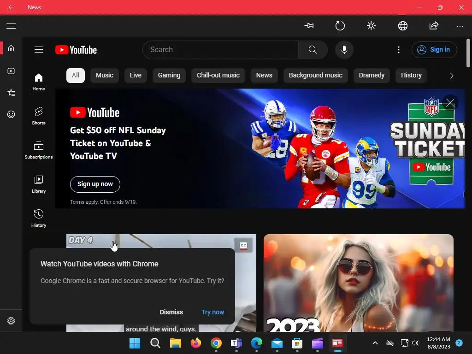The height and width of the screenshot is (354, 472).
Task: Share the page with the share icon
Action: (433, 26)
